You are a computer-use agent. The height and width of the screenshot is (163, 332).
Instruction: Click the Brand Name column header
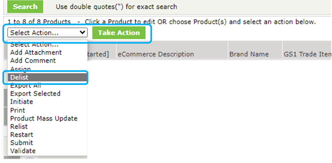pyautogui.click(x=249, y=54)
